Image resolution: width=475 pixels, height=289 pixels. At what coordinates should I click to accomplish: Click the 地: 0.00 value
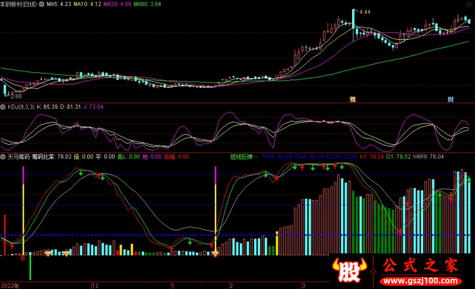pos(152,157)
